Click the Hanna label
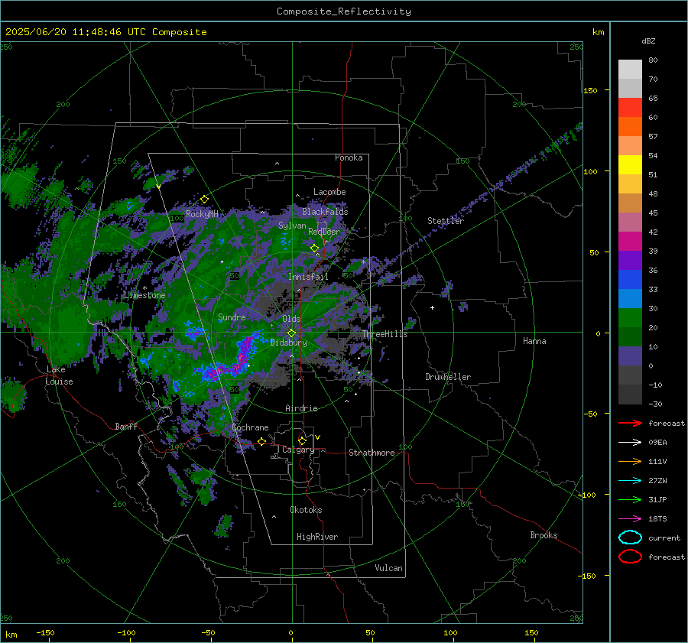The height and width of the screenshot is (643, 688). click(534, 341)
